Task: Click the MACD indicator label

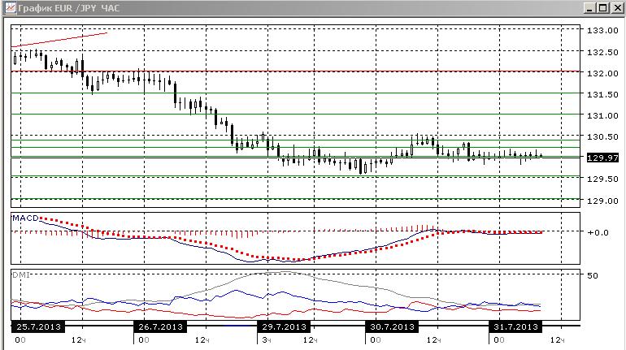Action: (25, 218)
